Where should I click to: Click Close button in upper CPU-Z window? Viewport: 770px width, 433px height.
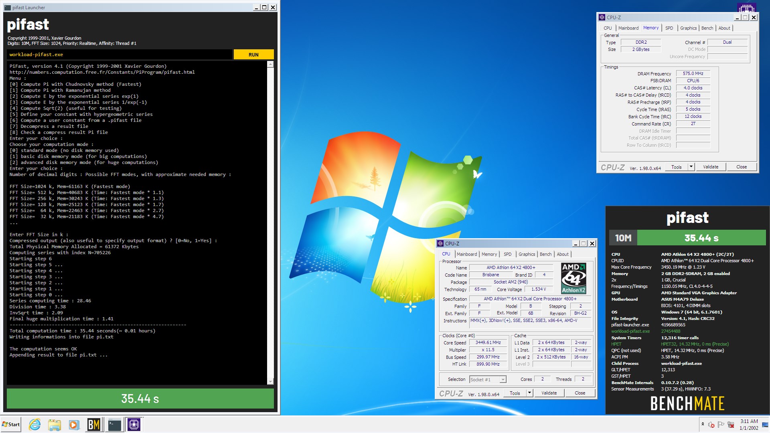[742, 167]
